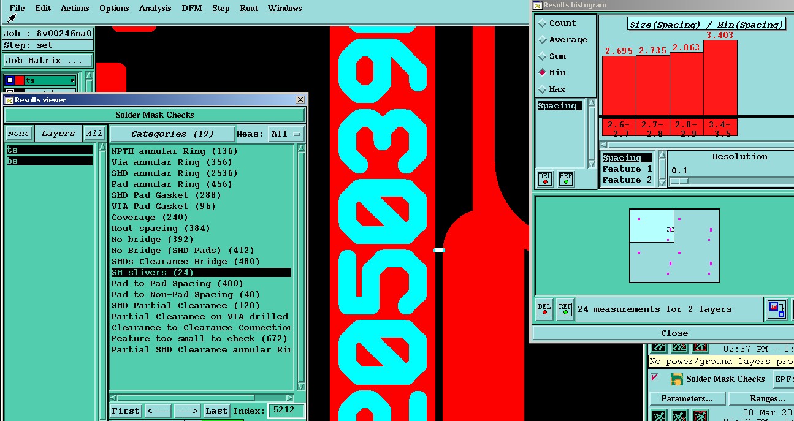This screenshot has width=794, height=421.
Task: Select Feature too small to check (672)
Action: pos(200,338)
